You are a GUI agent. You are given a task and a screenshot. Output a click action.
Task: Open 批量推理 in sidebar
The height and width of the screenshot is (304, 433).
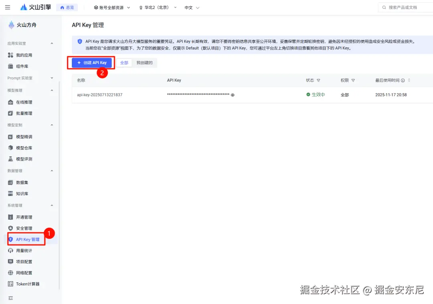point(24,113)
